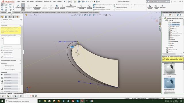Click Удлинить объекты (Extend) tool
This screenshot has width=184, height=103.
pos(62,7)
